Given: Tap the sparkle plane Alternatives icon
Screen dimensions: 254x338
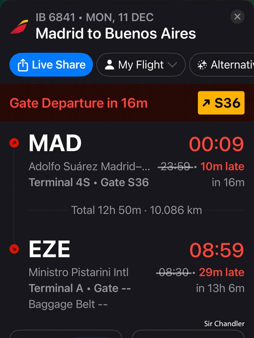Looking at the screenshot, I should pos(202,65).
